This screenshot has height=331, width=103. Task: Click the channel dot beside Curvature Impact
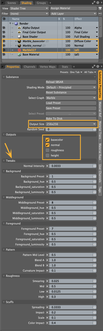pos(47,271)
